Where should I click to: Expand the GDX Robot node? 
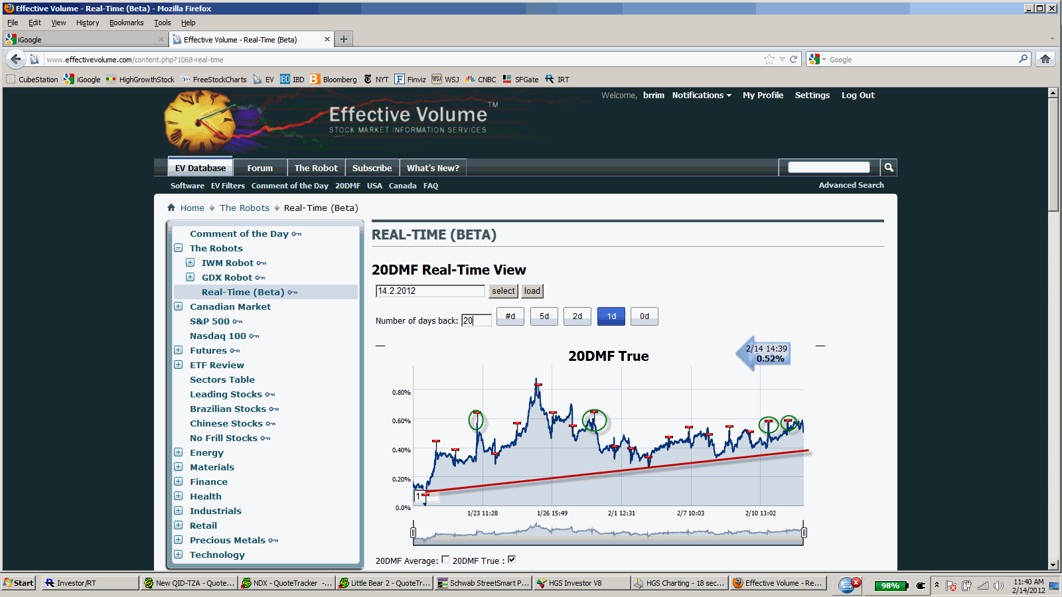(190, 277)
